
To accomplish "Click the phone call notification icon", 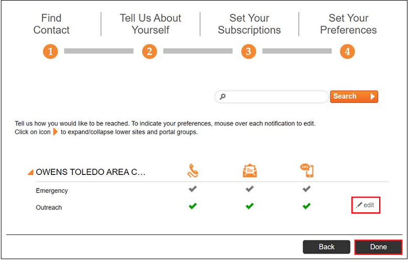I will point(193,171).
